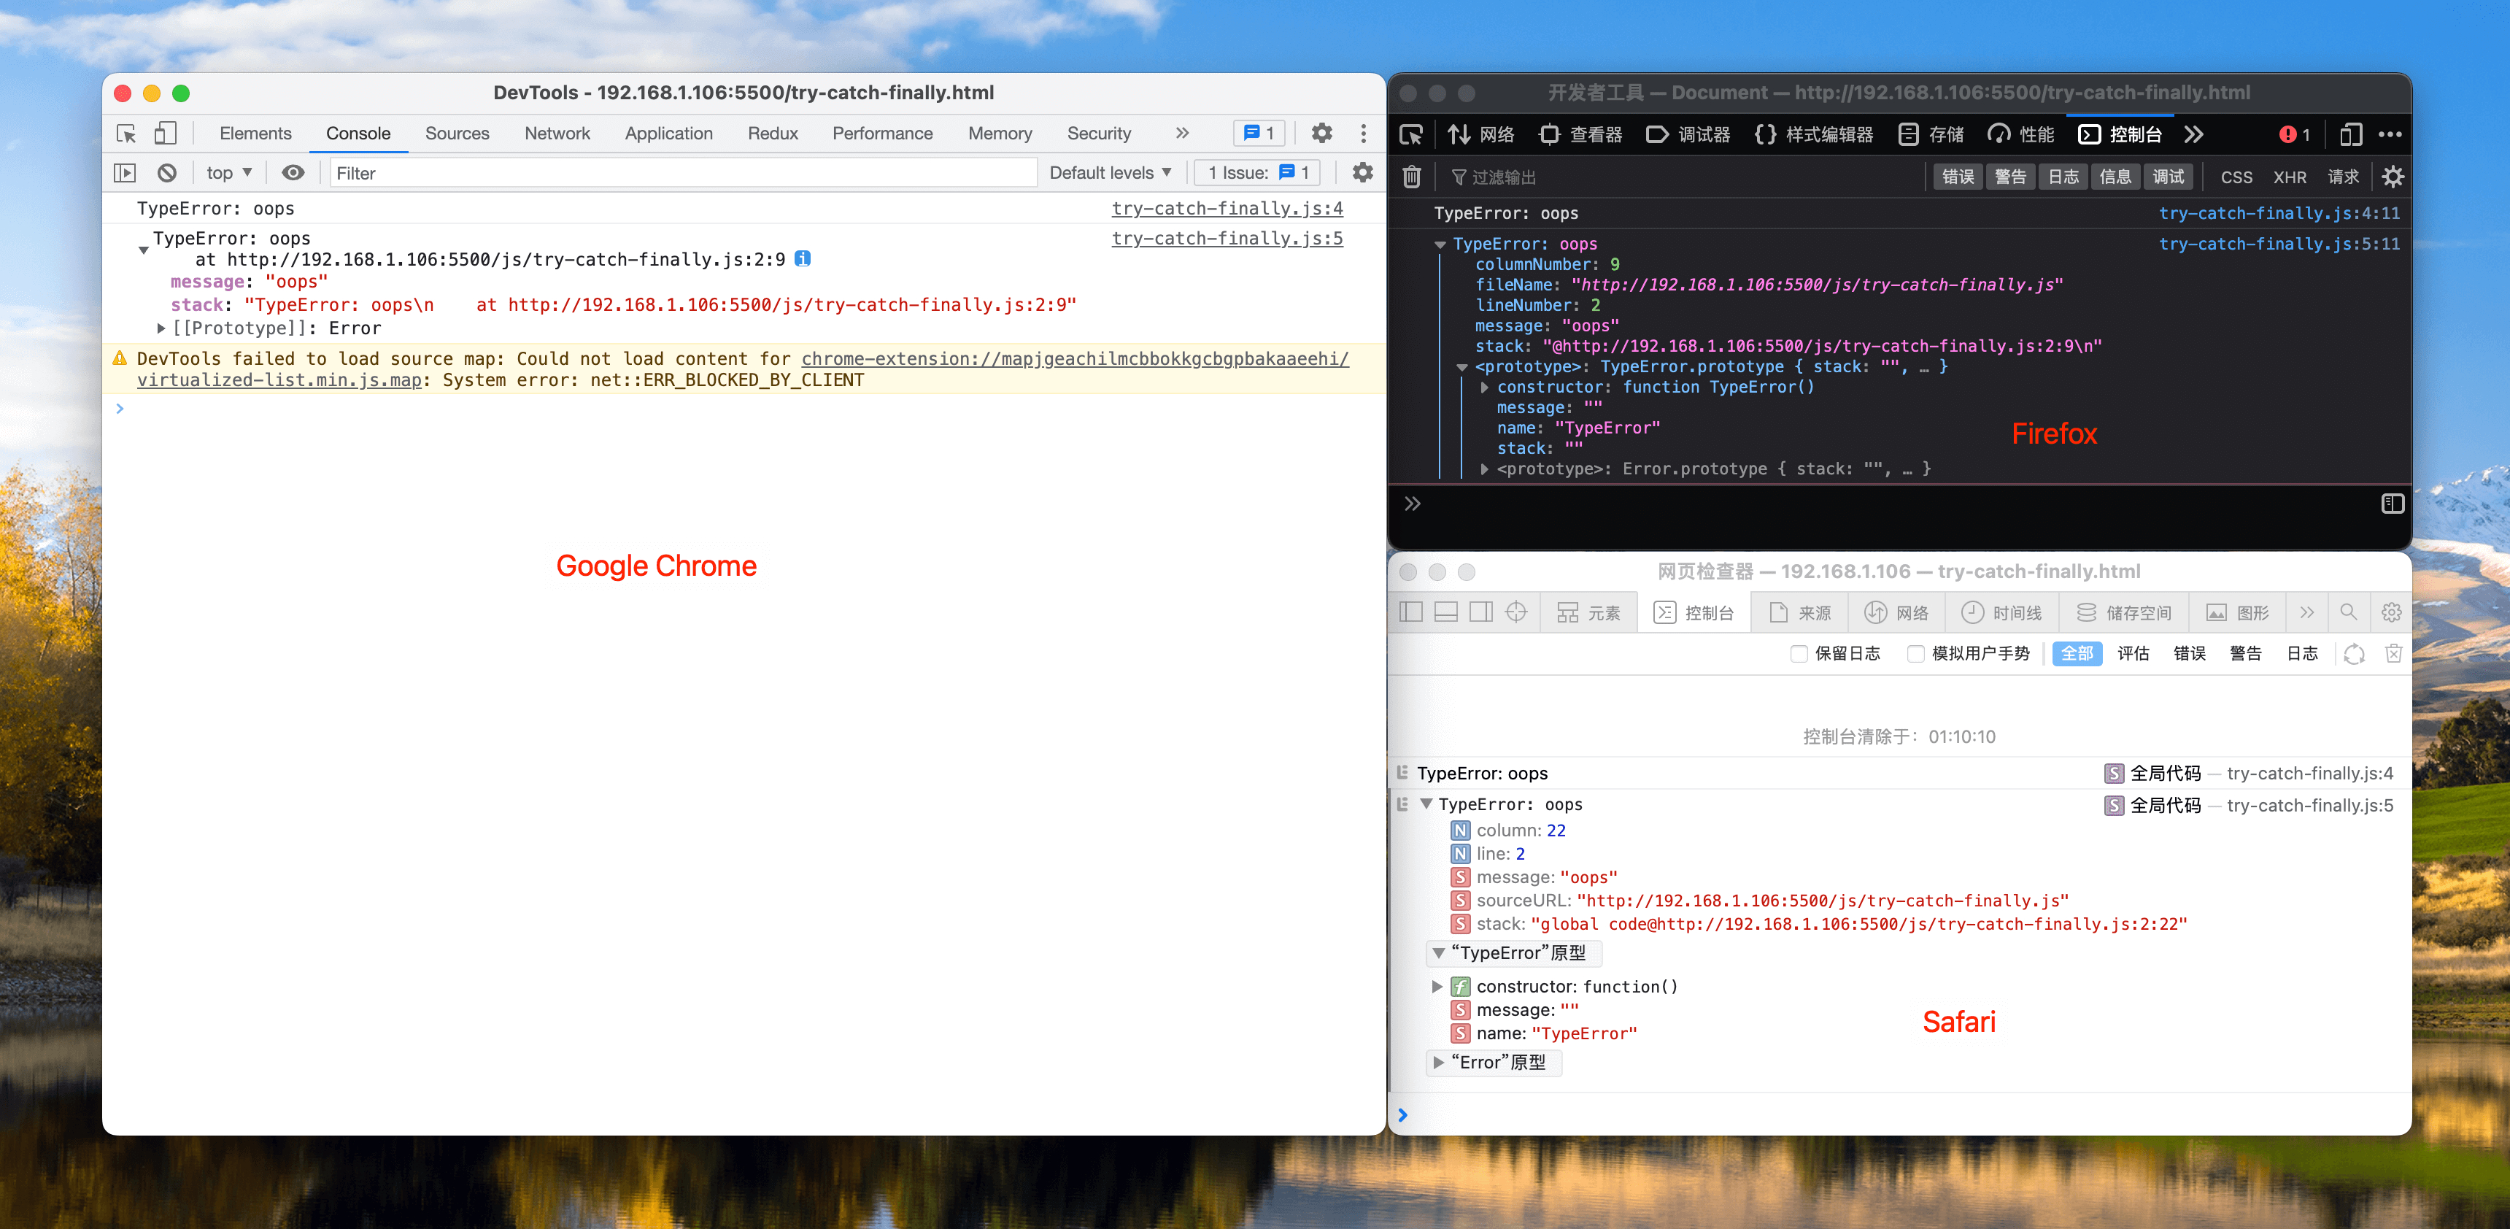Open Chrome console settings gear
This screenshot has height=1229, width=2510.
pos(1362,172)
